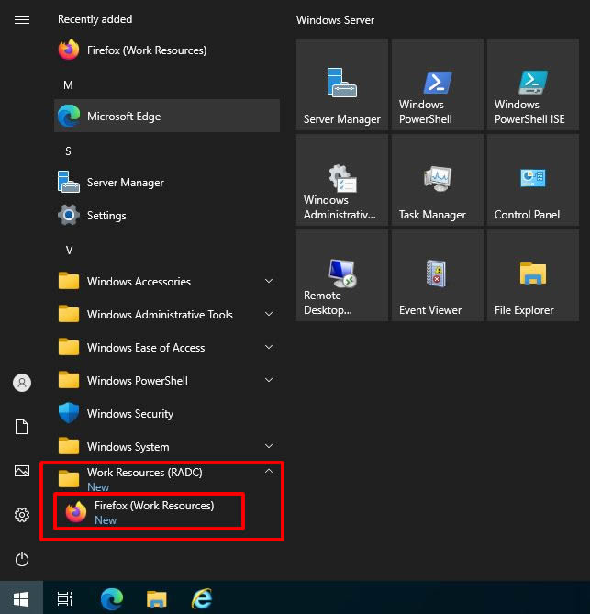
Task: Click the letter W section header
Action: (69, 251)
